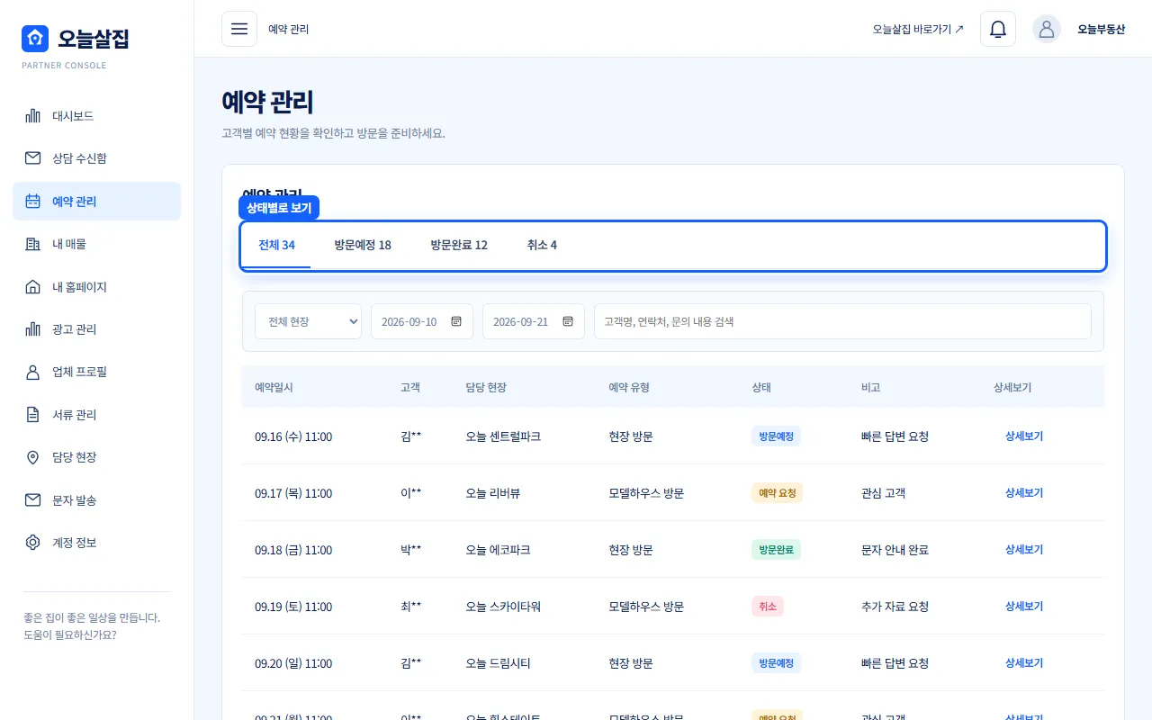
Task: Click the 예약일시 column header
Action: [x=274, y=387]
